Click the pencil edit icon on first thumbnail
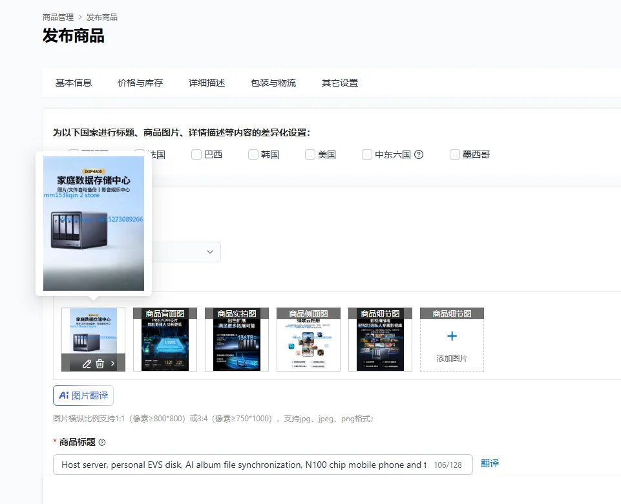The height and width of the screenshot is (504, 621). (87, 364)
